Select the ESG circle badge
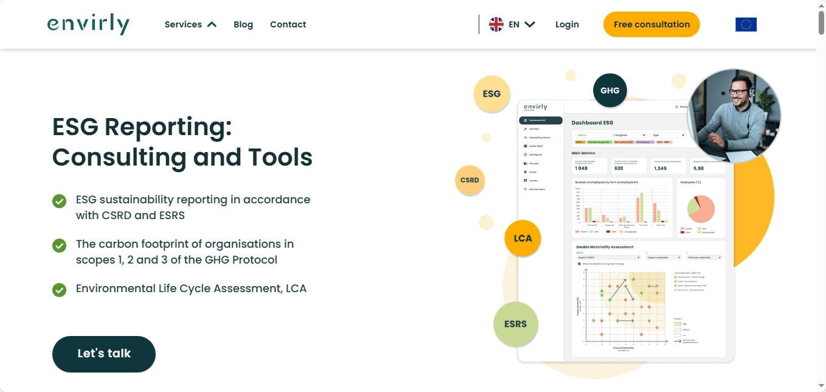826x392 pixels. click(491, 94)
